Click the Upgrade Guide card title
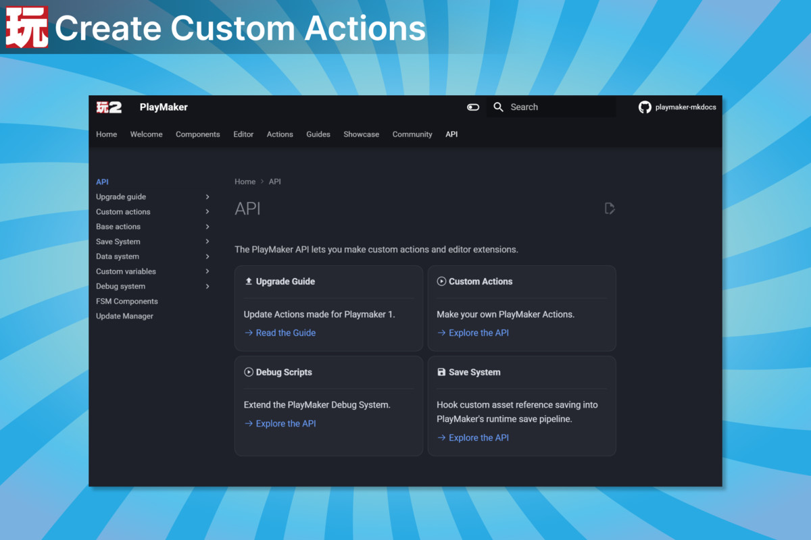 click(x=285, y=281)
